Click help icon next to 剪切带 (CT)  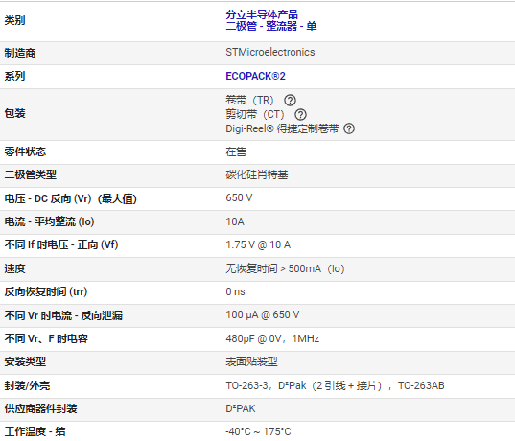[300, 115]
